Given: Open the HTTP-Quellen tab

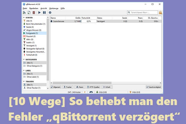Looking at the screenshot, I should pos(93,87).
